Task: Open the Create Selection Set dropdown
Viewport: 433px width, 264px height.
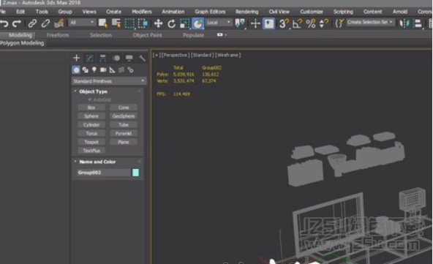Action: tap(370, 22)
